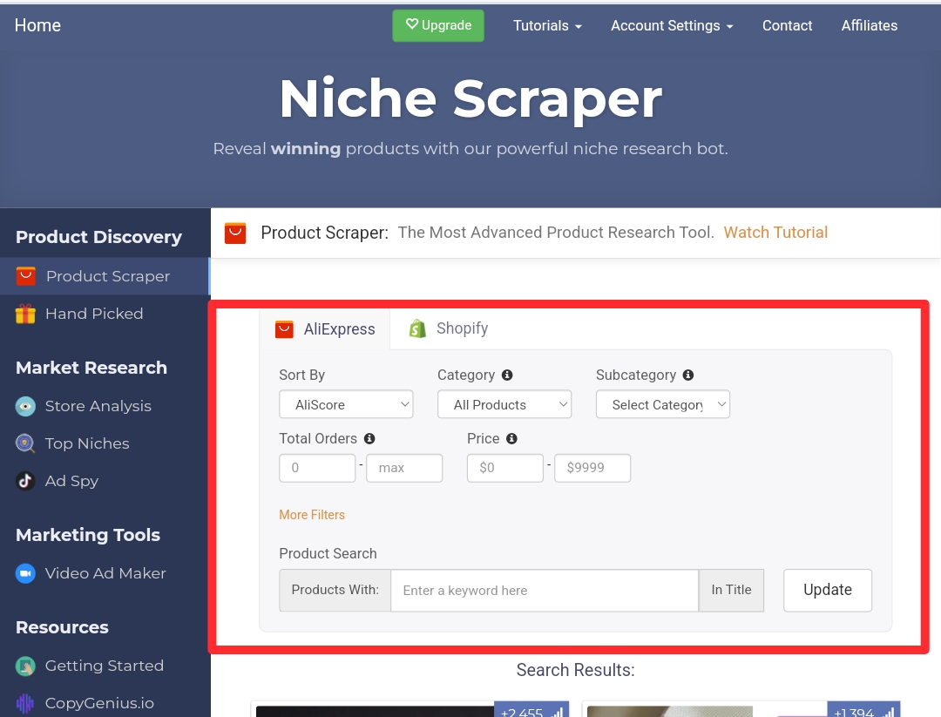The width and height of the screenshot is (941, 717).
Task: Click the In Title button
Action: point(732,591)
